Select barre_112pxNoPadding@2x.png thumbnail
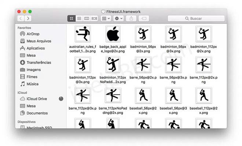The image size is (242, 146). [x=113, y=95]
